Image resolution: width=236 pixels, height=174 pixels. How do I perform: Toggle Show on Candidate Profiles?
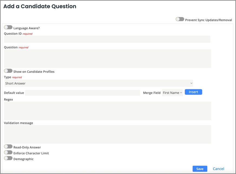pyautogui.click(x=8, y=71)
